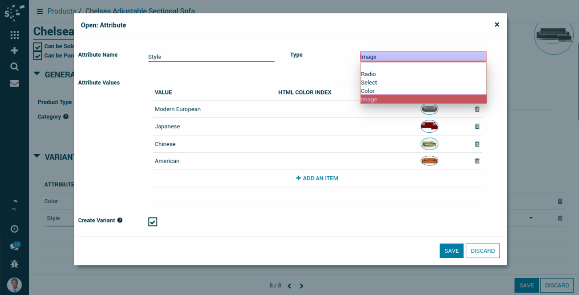Select Radio option in Type list

(369, 74)
